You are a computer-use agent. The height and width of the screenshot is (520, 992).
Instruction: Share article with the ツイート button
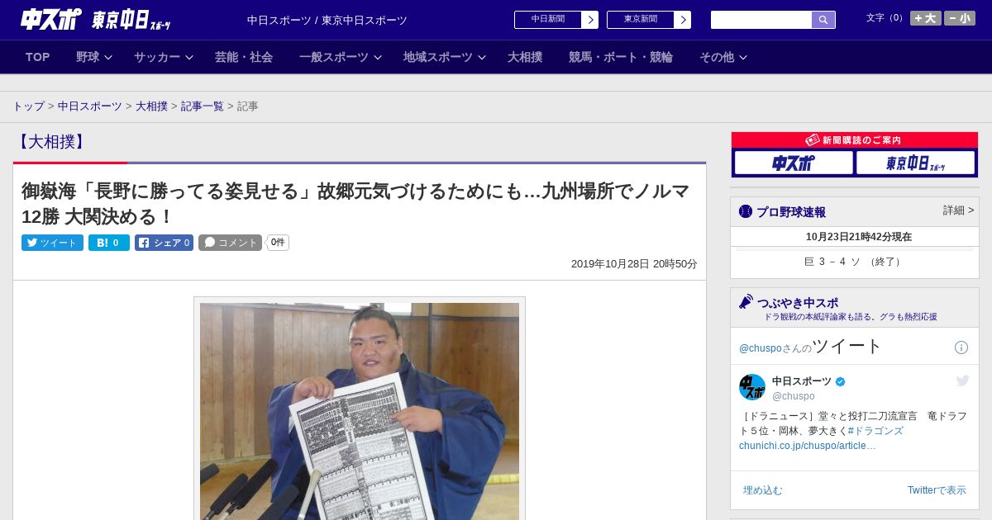52,243
